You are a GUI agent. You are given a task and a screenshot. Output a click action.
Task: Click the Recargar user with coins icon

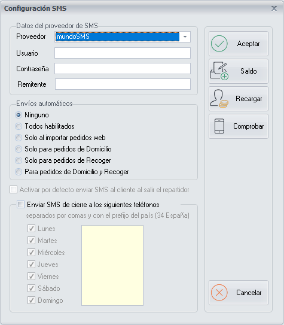coord(219,99)
